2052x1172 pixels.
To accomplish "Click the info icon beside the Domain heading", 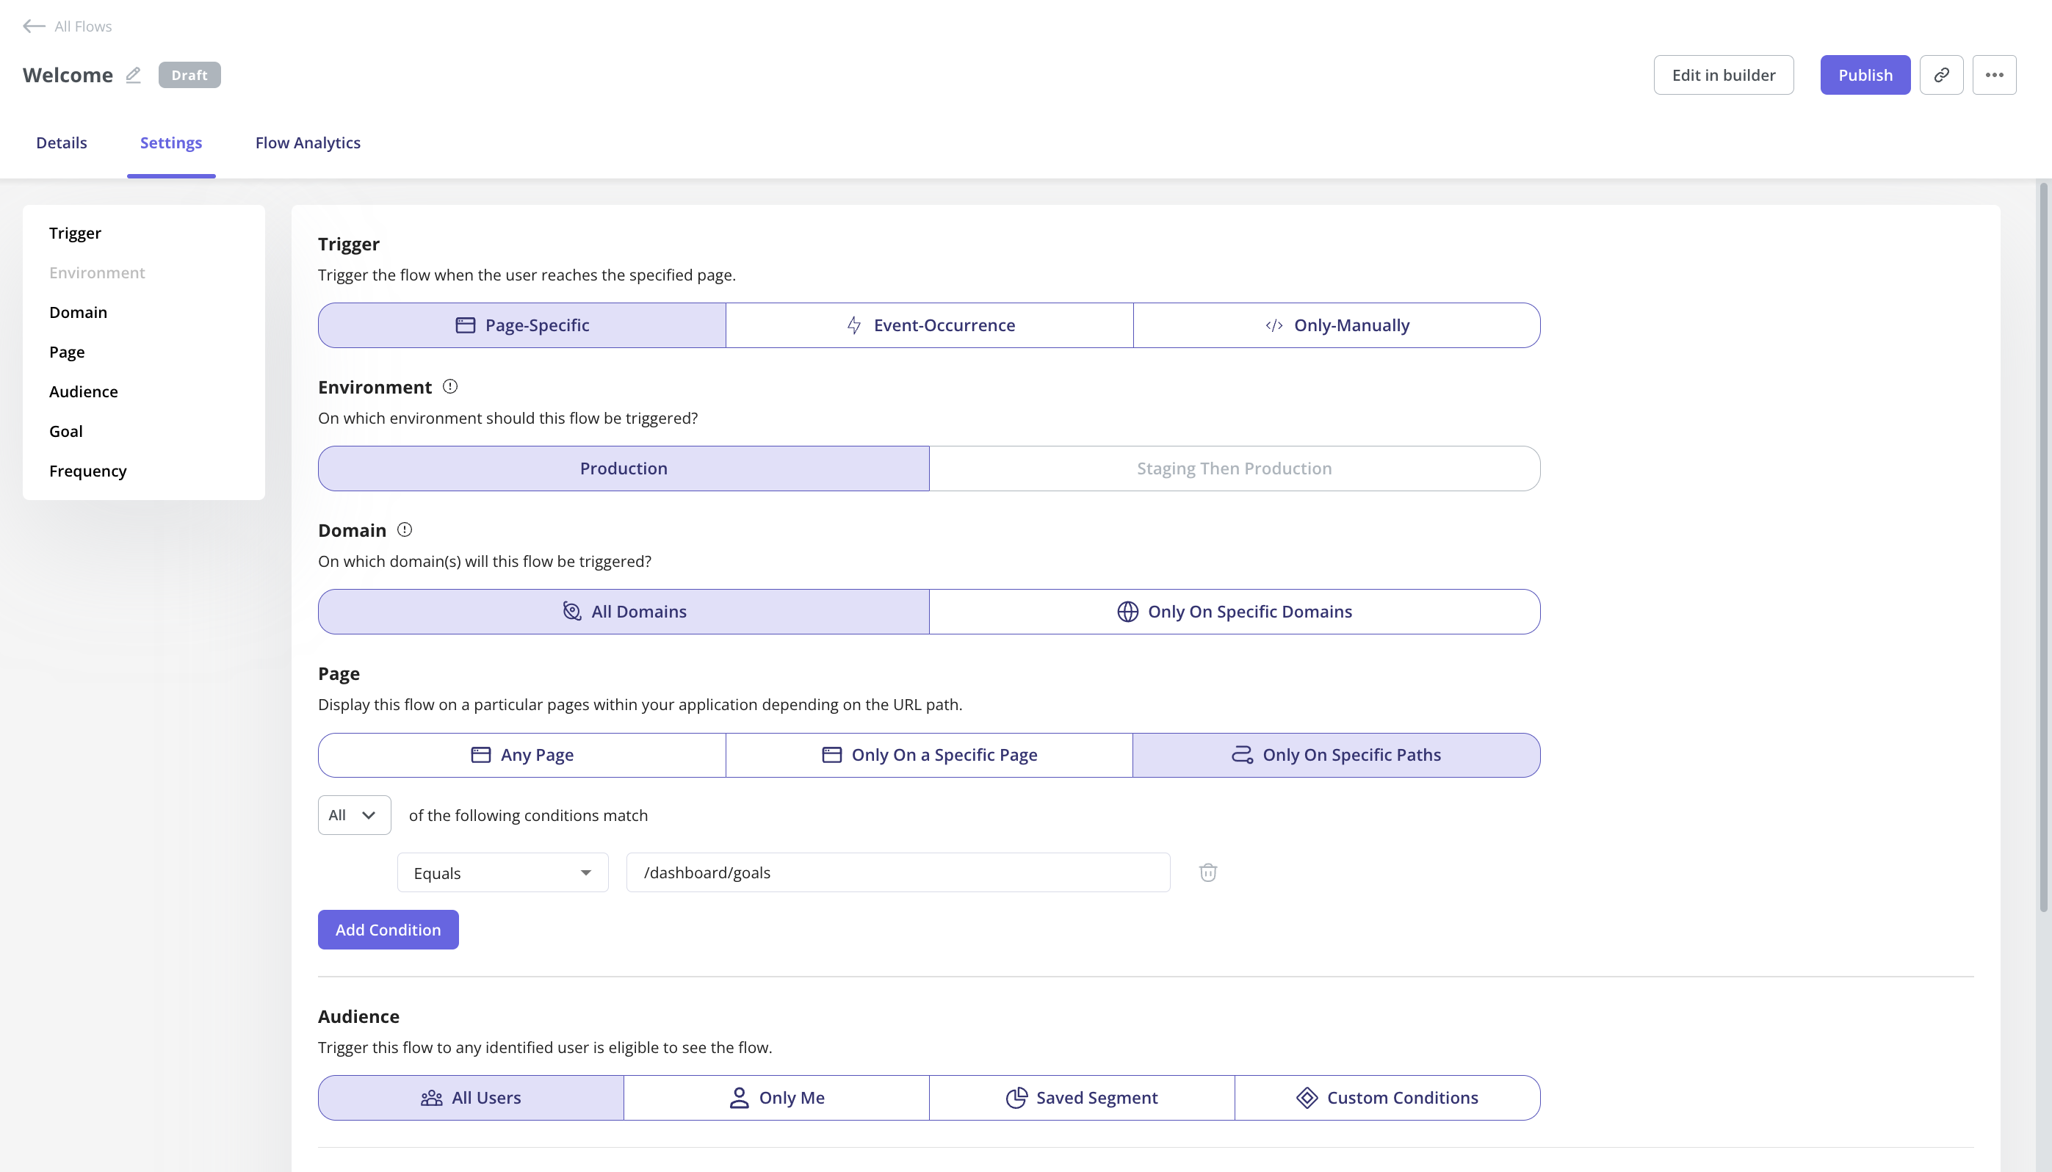I will 405,529.
